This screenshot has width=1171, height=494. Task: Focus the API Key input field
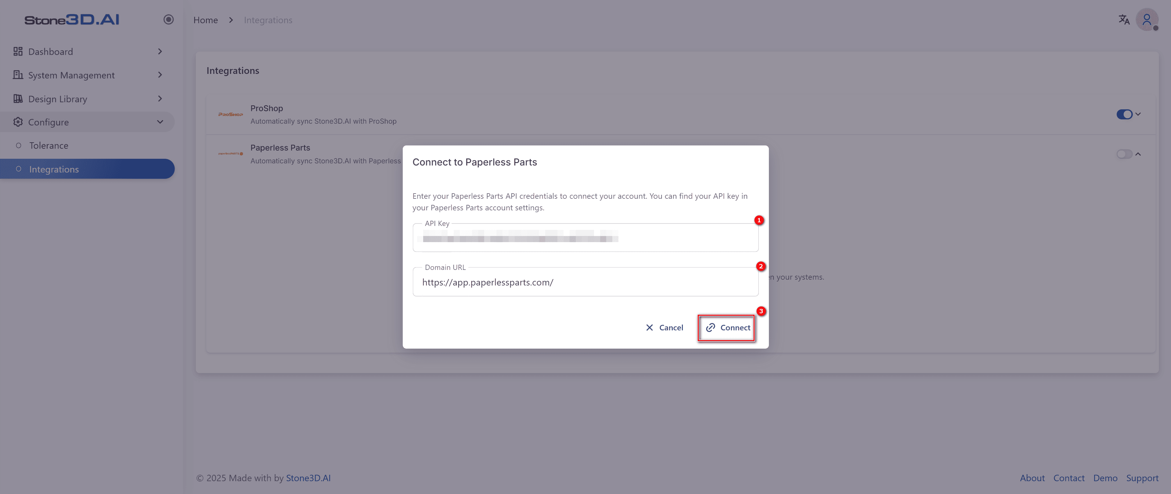(x=585, y=238)
